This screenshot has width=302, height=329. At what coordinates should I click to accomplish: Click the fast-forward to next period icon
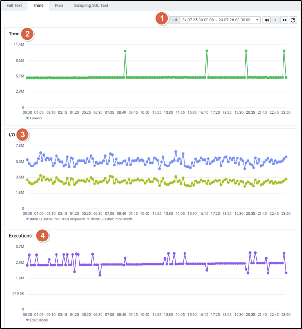tap(284, 20)
